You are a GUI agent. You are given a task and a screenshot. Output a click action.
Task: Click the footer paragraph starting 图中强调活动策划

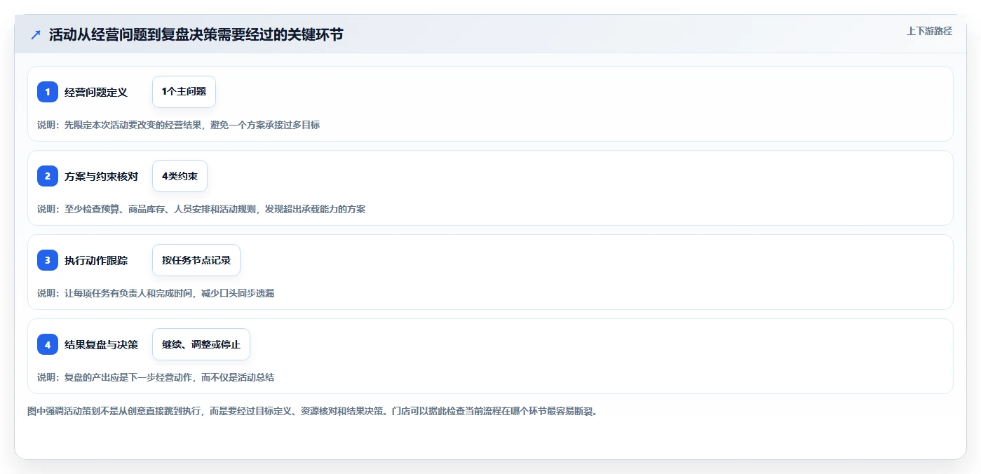313,411
